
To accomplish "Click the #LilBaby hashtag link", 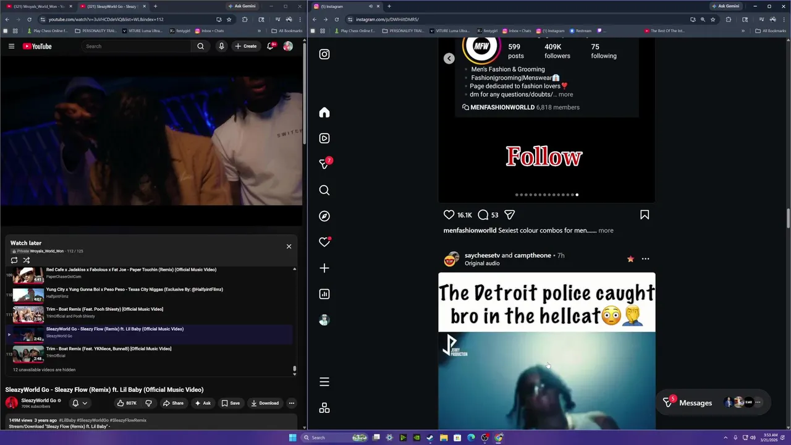I will [67, 420].
